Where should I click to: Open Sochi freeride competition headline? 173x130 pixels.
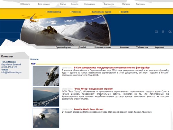[x=112, y=68]
